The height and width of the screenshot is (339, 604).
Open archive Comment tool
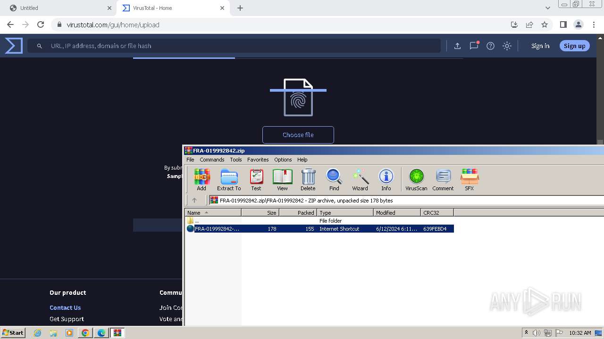click(443, 180)
